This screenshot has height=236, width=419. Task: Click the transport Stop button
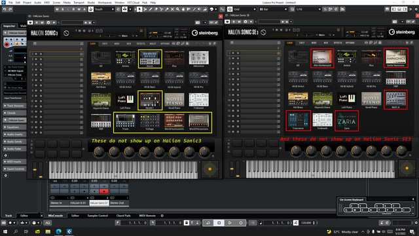(x=219, y=223)
